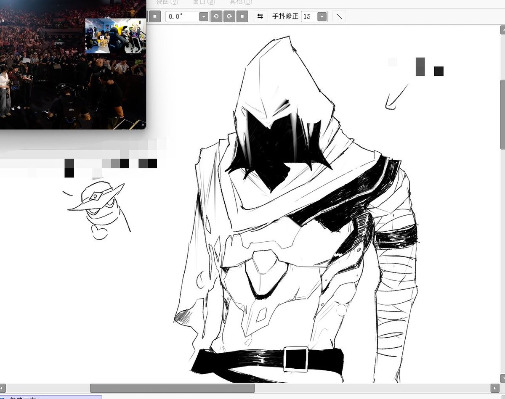The image size is (505, 399).
Task: Open the 其他(O) menu
Action: [241, 2]
